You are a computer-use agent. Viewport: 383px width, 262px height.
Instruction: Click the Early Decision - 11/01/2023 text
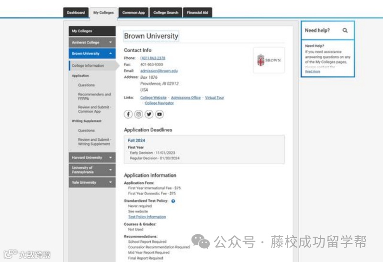(x=152, y=153)
